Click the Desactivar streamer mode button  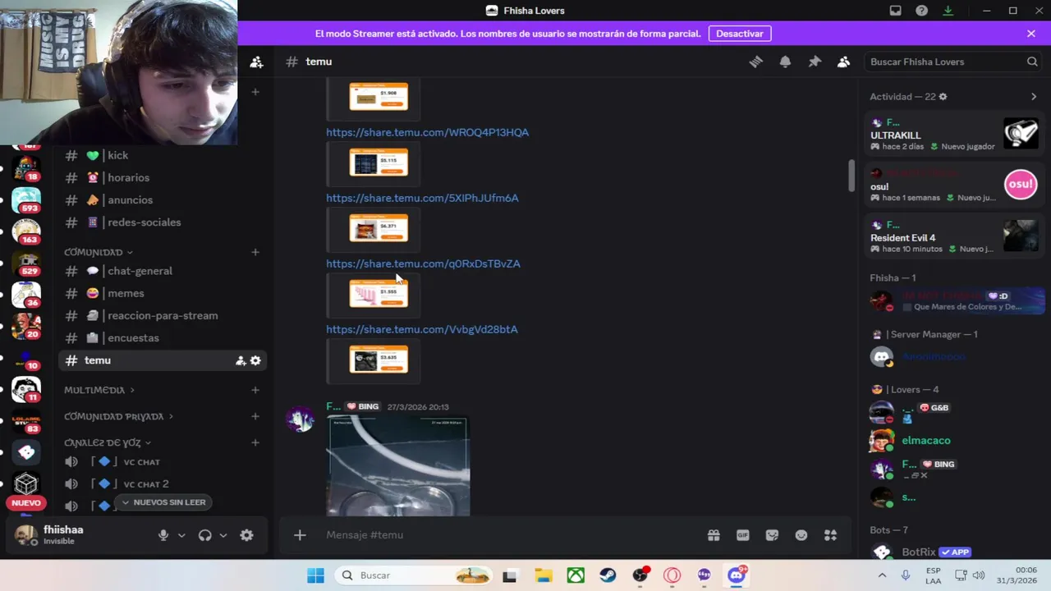click(x=740, y=34)
